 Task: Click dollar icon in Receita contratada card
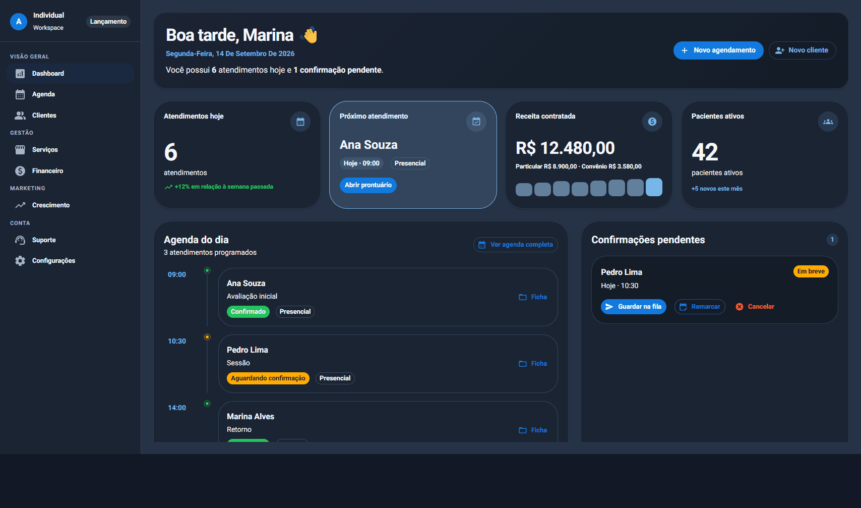652,122
